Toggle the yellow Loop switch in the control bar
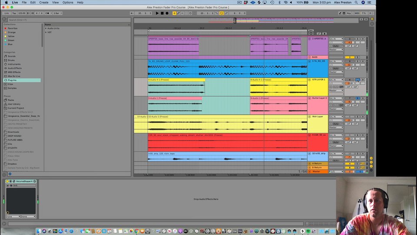Image resolution: width=417 pixels, height=235 pixels. pyautogui.click(x=222, y=13)
